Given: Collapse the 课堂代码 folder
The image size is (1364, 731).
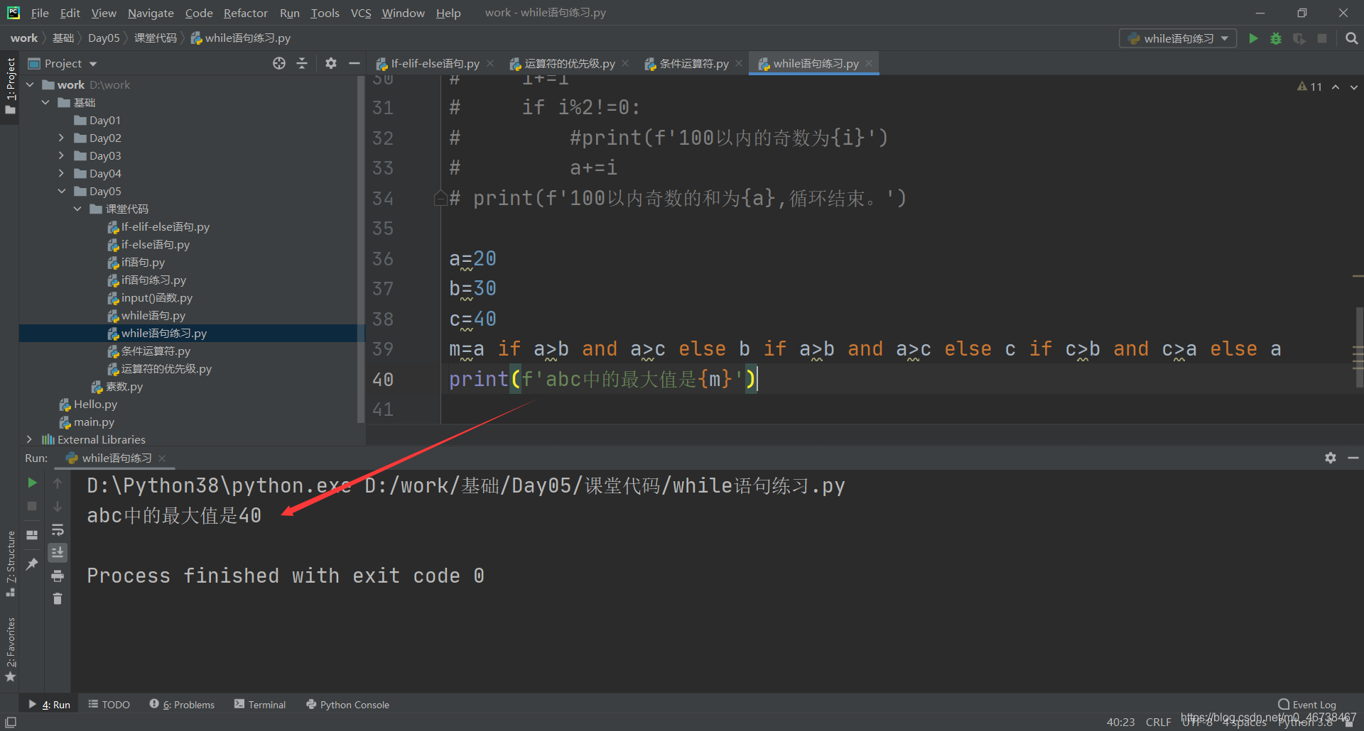Looking at the screenshot, I should (77, 209).
